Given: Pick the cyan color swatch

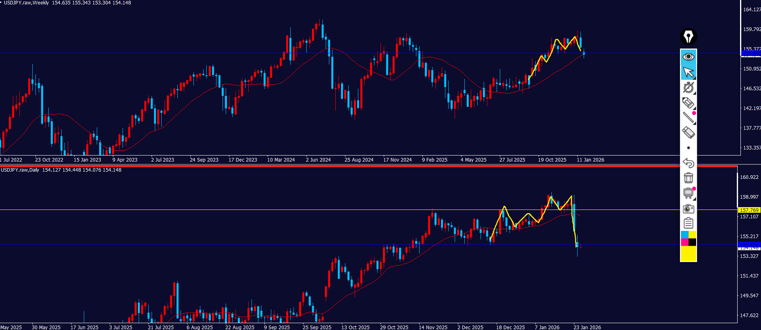Looking at the screenshot, I should click(x=684, y=235).
